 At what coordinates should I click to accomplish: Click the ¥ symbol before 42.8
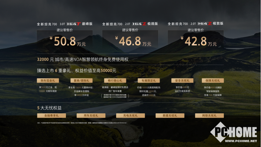point(182,39)
